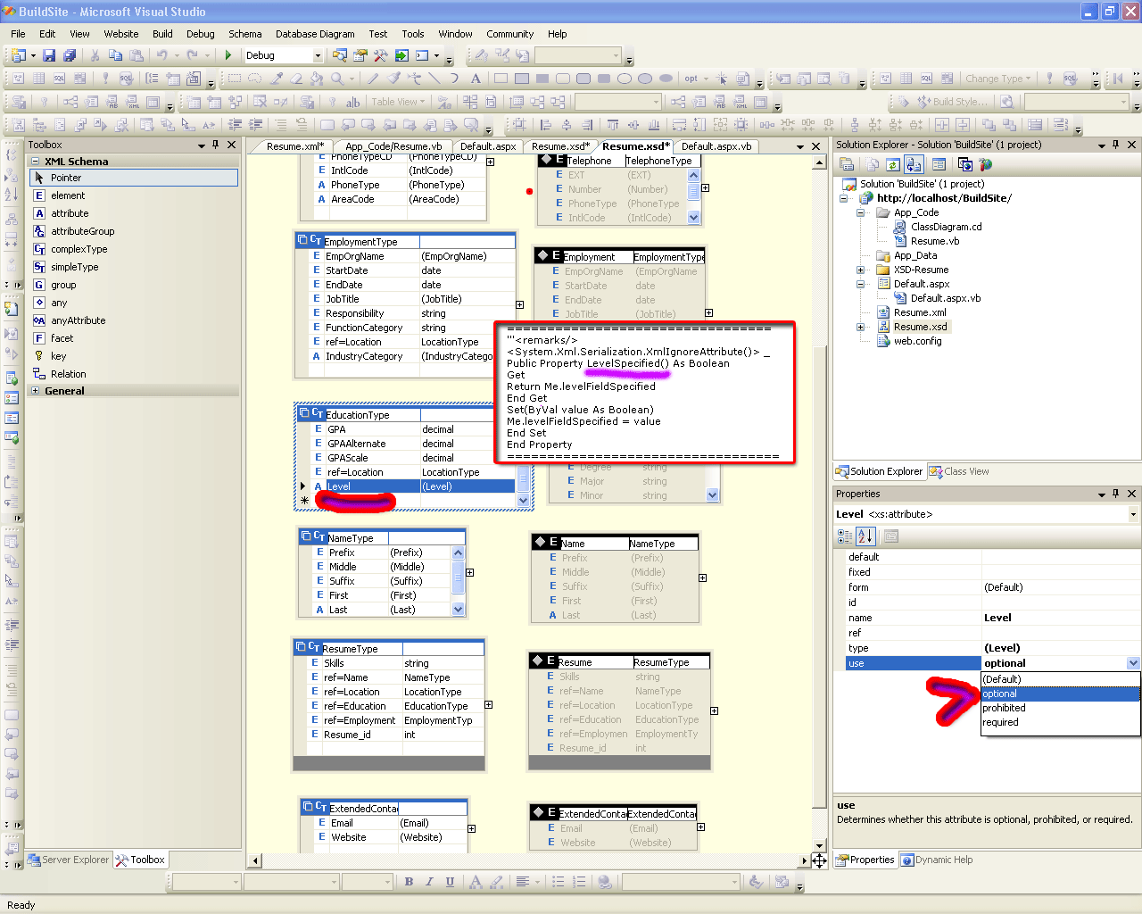Screen dimensions: 1142x914
Task: Switch to Class View tab
Action: click(x=959, y=471)
